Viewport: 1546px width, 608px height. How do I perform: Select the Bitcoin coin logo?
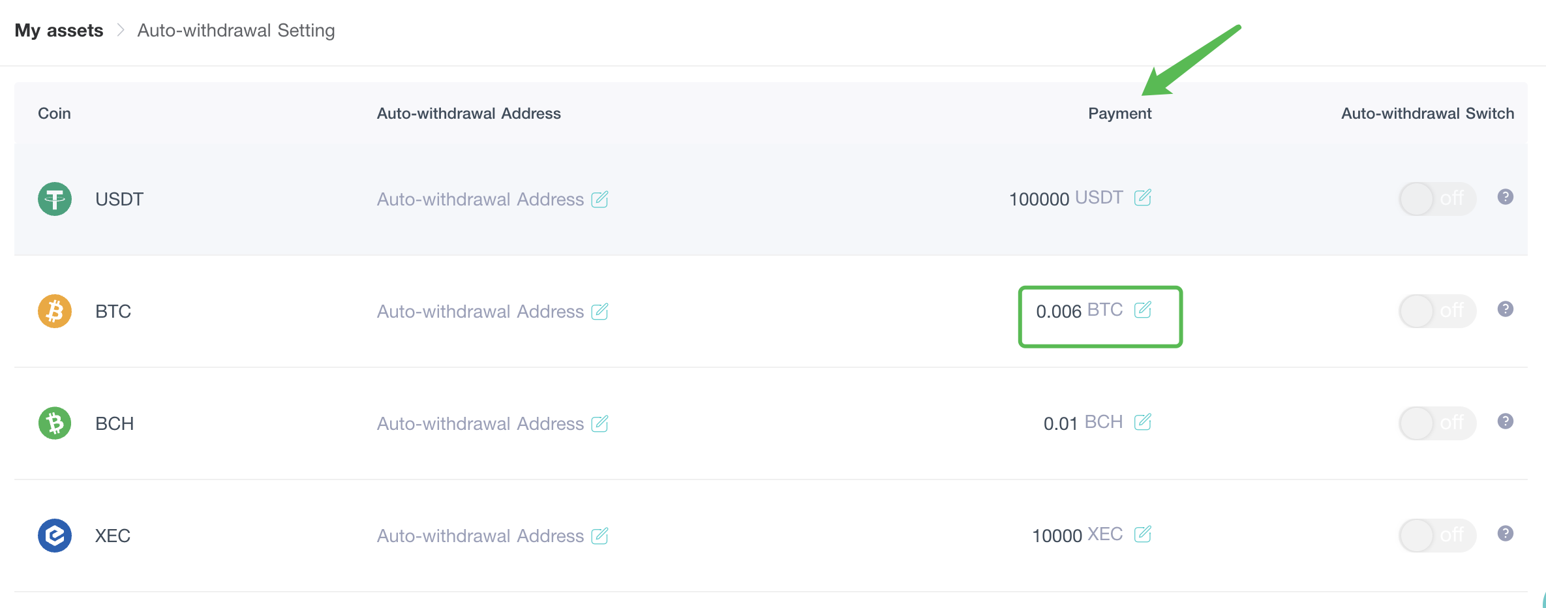[55, 311]
